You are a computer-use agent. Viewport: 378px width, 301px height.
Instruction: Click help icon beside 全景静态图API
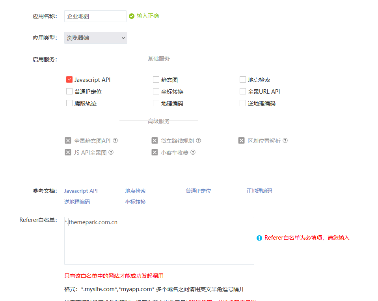tap(115, 140)
